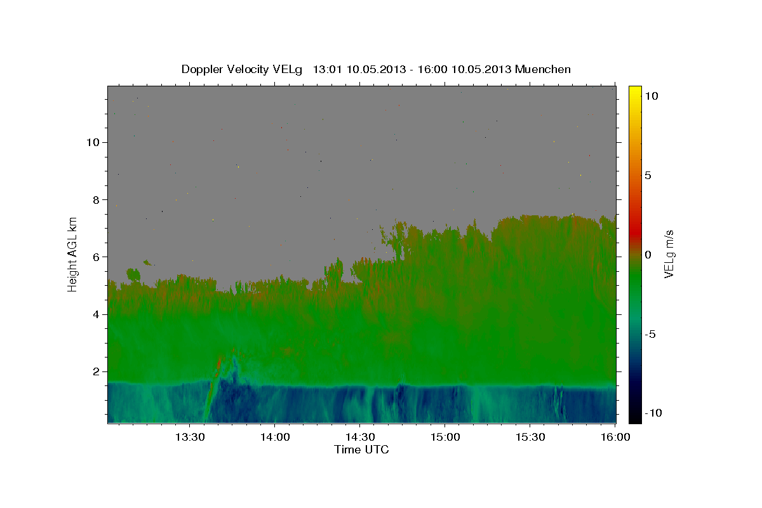Click the colorbar tick label -5
This screenshot has height=508, width=762.
(x=650, y=334)
